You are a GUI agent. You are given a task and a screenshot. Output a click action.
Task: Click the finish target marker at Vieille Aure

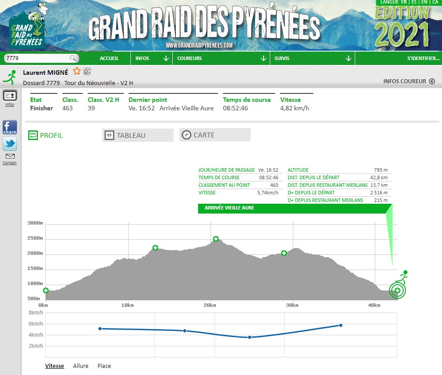coord(397,290)
